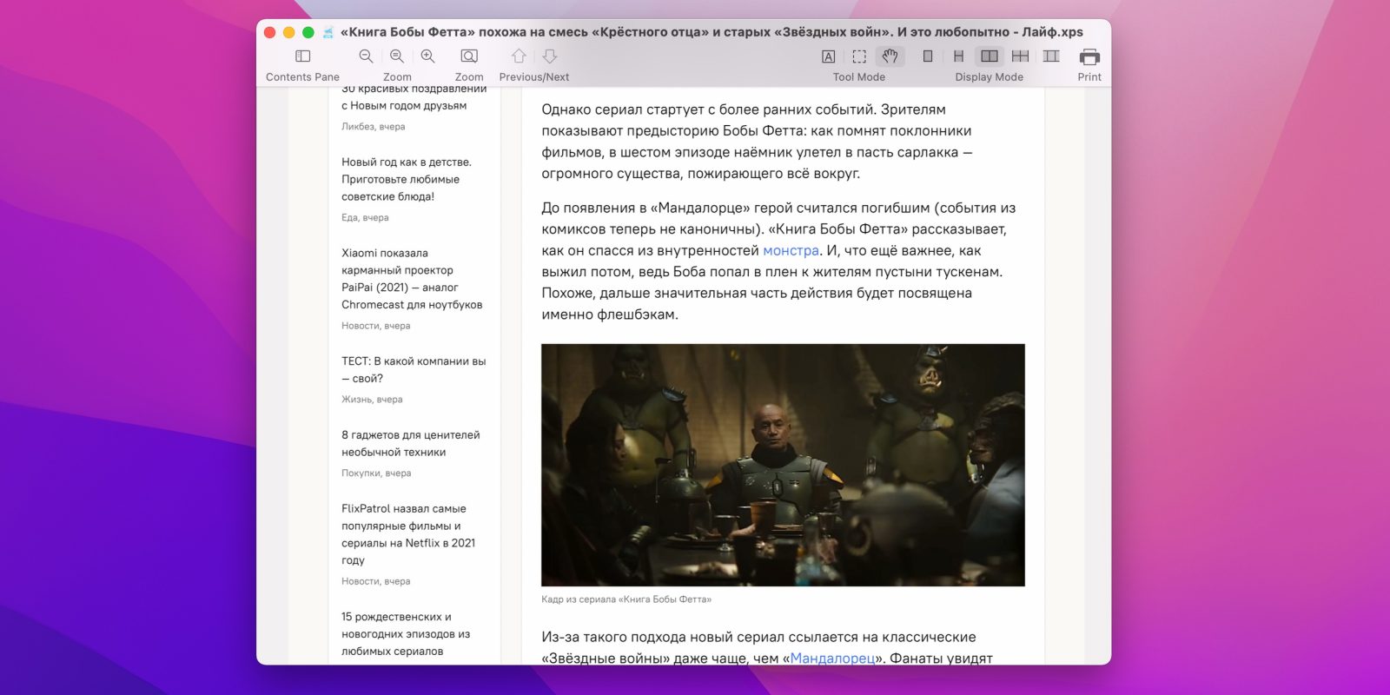Viewport: 1390px width, 695px height.
Task: Select the hand pan tool mode
Action: click(x=890, y=56)
